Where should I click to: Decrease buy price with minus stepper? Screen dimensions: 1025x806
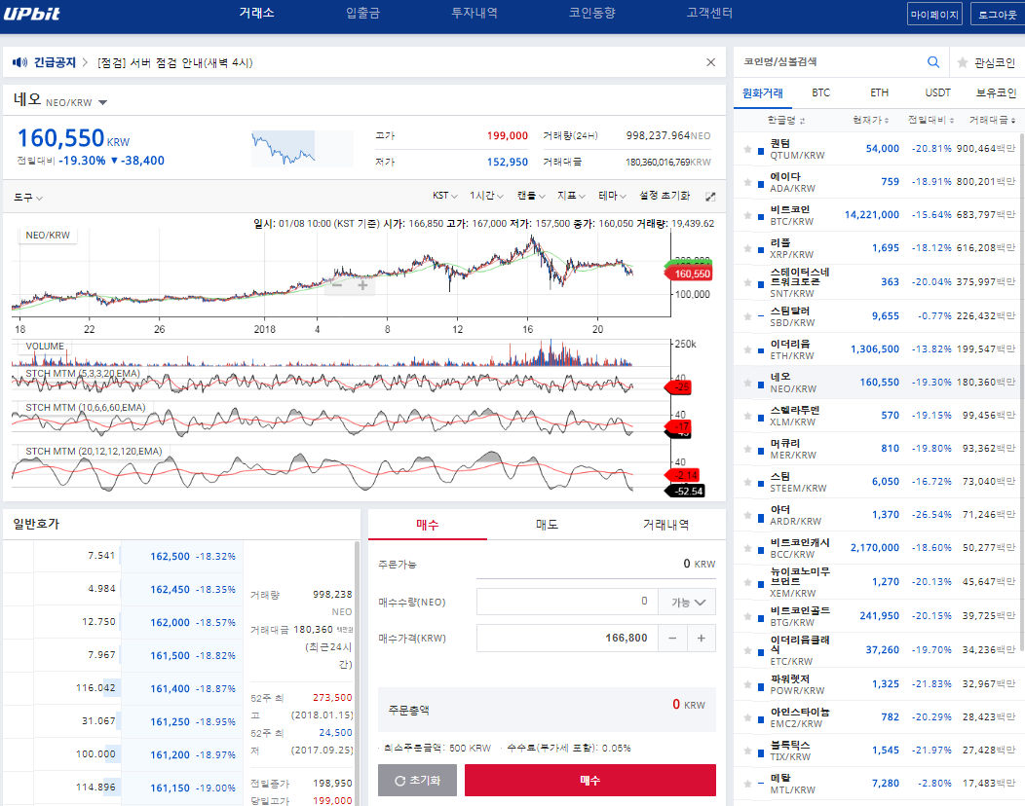coord(672,639)
